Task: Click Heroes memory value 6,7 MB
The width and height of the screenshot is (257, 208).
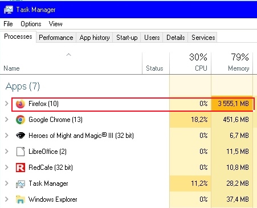Action: click(239, 136)
